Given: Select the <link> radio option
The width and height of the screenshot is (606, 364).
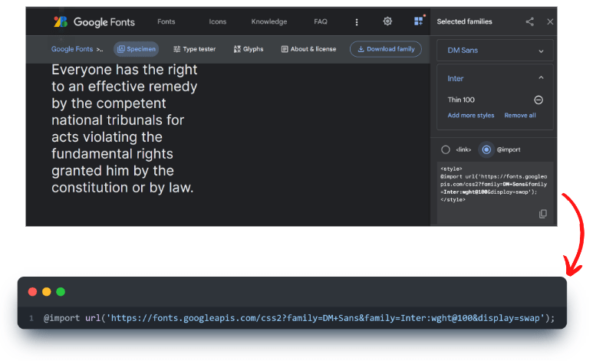Looking at the screenshot, I should click(446, 149).
